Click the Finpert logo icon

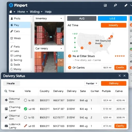tap(11, 5)
